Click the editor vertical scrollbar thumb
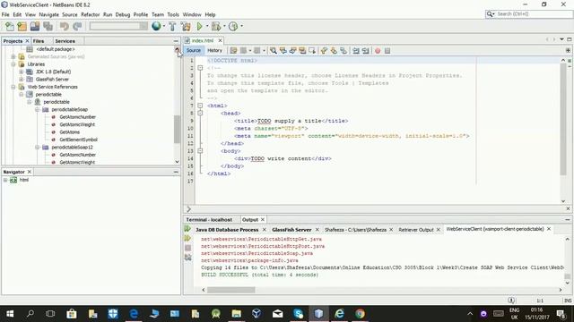This screenshot has width=574, height=322. [x=563, y=119]
